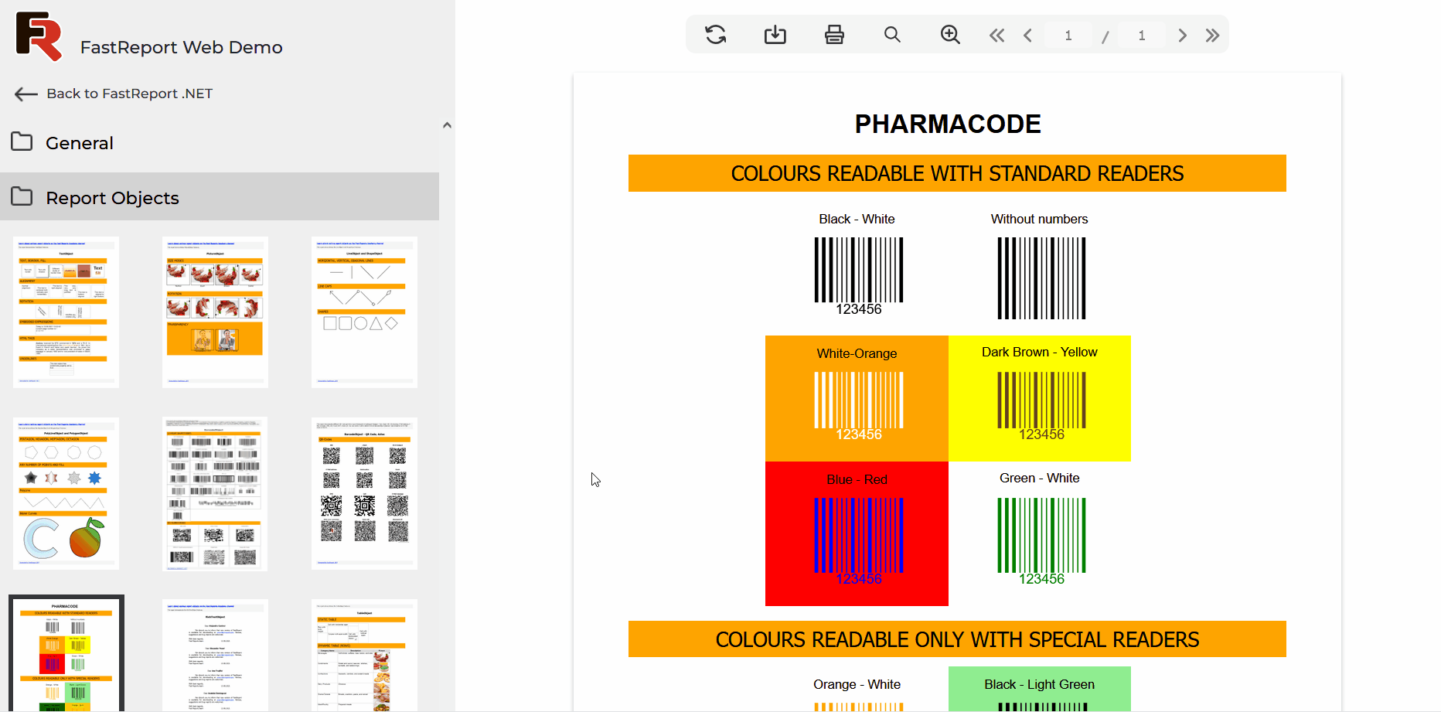The image size is (1441, 712).
Task: Open the QR codes report thumbnail
Action: 364,493
